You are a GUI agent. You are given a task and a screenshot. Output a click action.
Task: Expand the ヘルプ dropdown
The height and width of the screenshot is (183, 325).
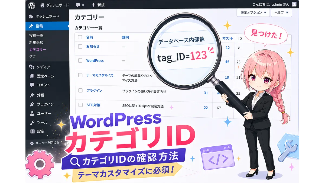pos(281,12)
